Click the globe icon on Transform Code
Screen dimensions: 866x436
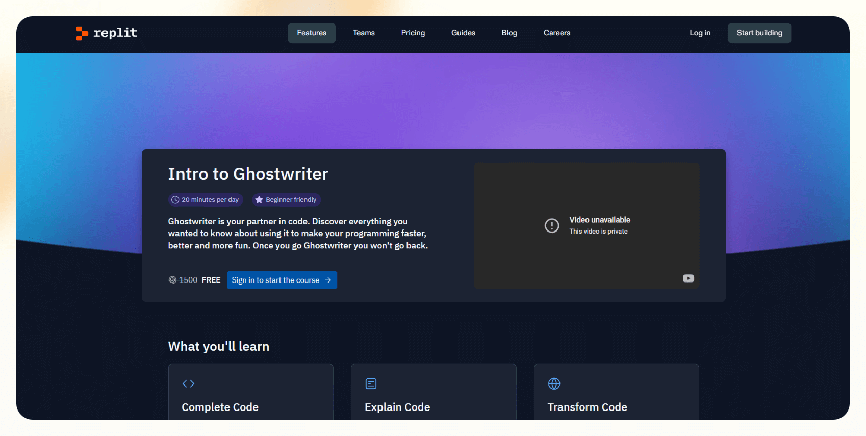(554, 383)
